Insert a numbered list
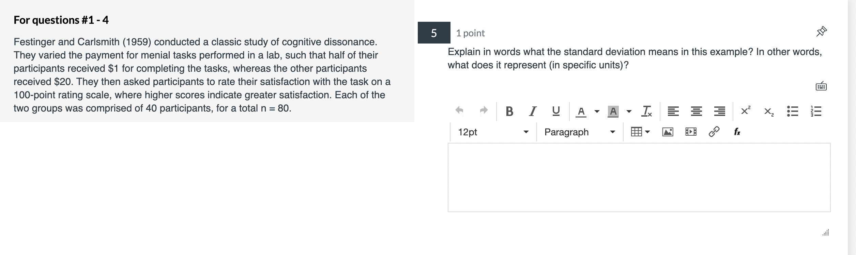 tap(816, 111)
